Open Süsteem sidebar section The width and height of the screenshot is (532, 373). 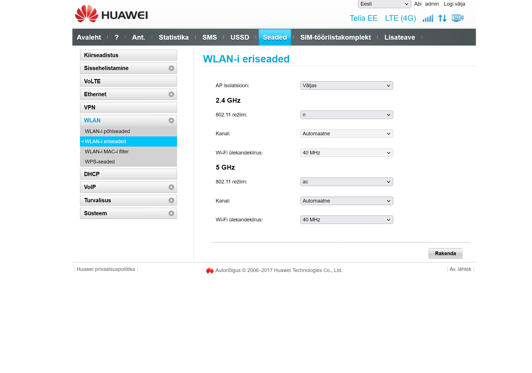point(128,213)
